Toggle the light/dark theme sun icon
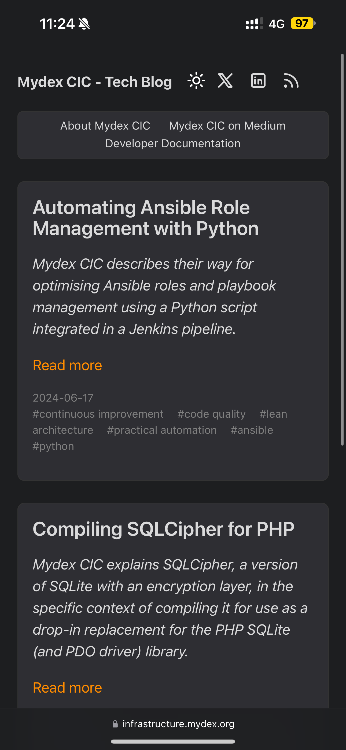Image resolution: width=346 pixels, height=750 pixels. (x=196, y=81)
